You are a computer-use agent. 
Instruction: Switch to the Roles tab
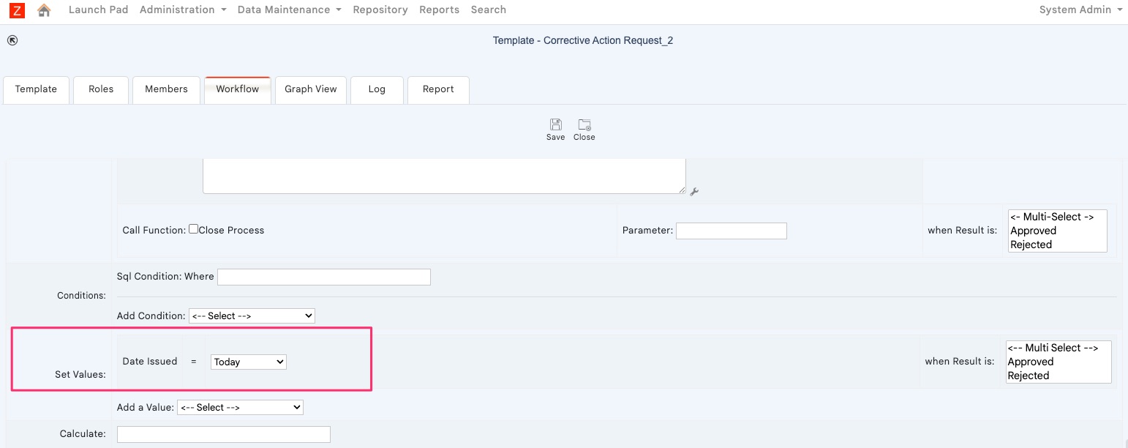pos(101,89)
